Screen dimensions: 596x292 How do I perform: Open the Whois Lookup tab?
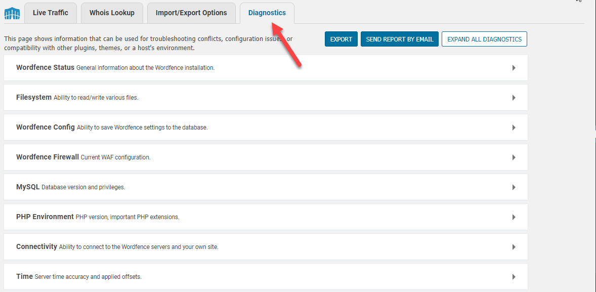coord(112,13)
